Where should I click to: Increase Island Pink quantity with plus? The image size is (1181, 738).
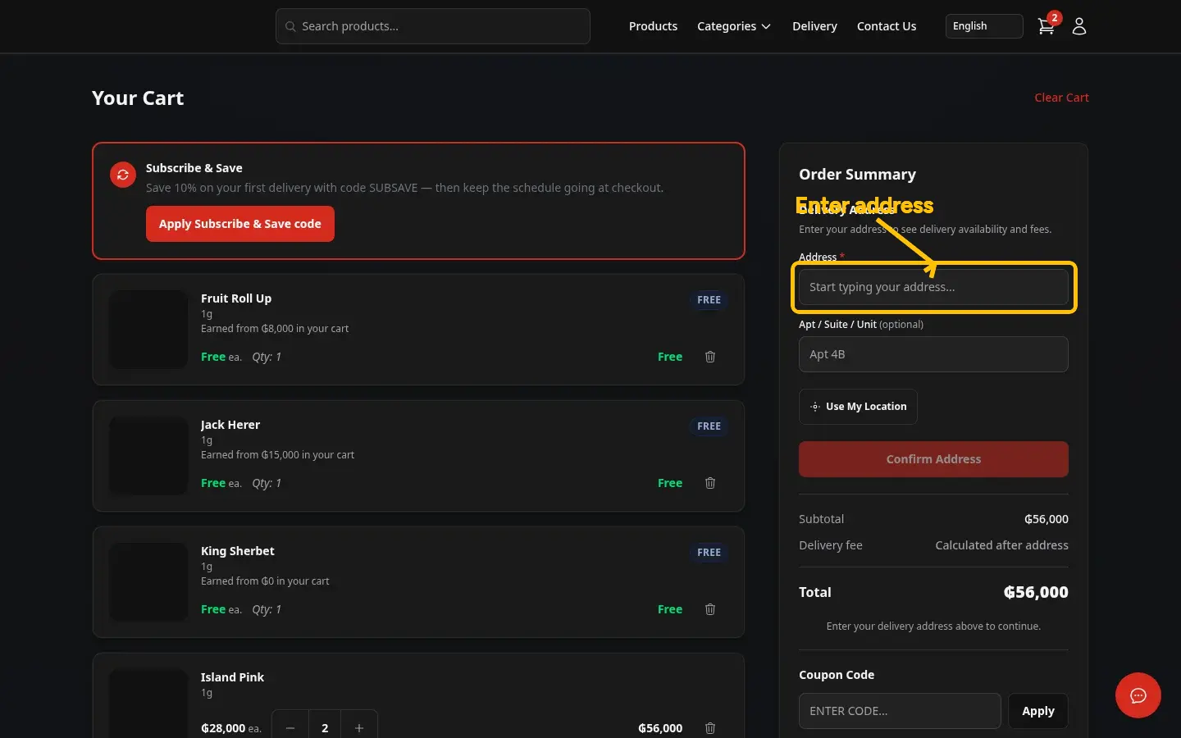point(359,728)
